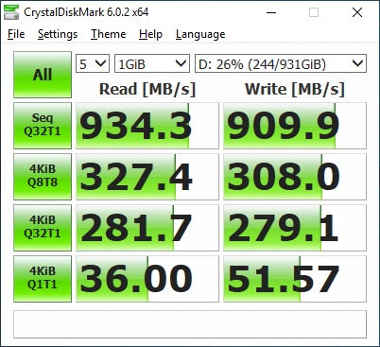Select the 4KiB Q8T8 write result 308.0

click(x=295, y=177)
